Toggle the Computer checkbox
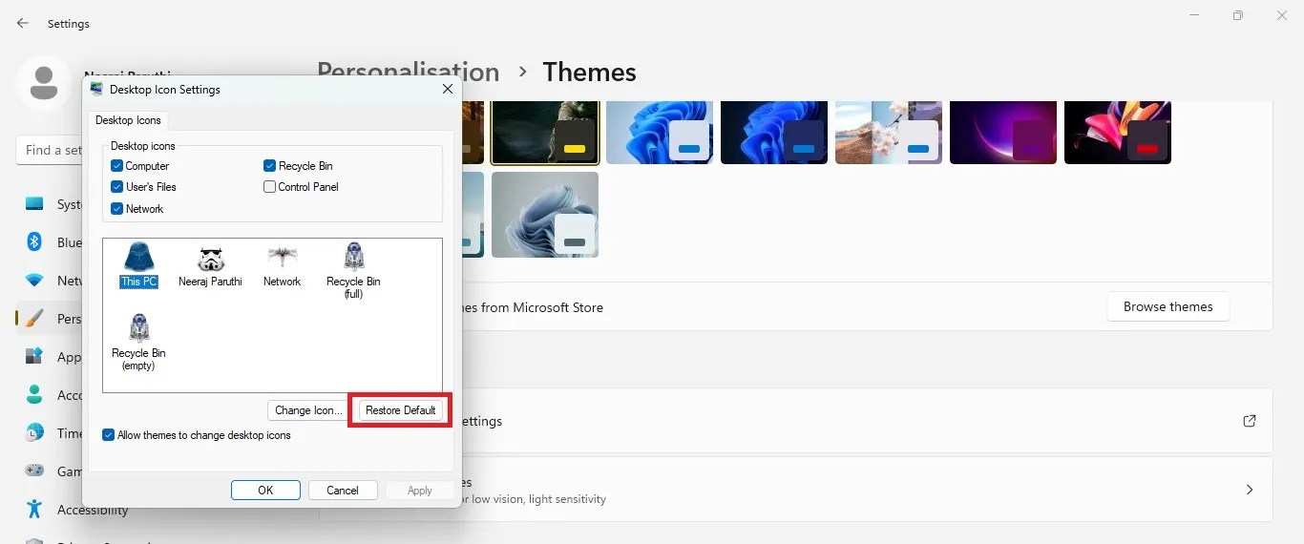This screenshot has width=1304, height=544. click(x=116, y=166)
